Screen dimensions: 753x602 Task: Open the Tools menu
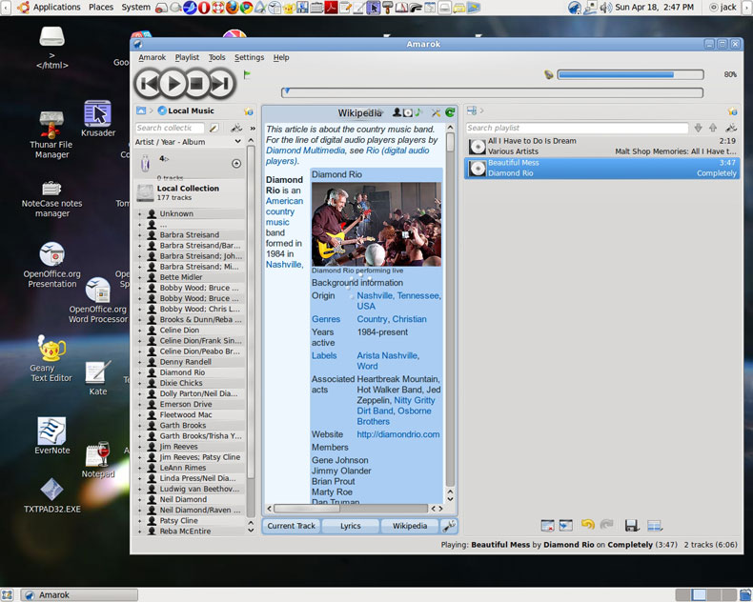216,57
